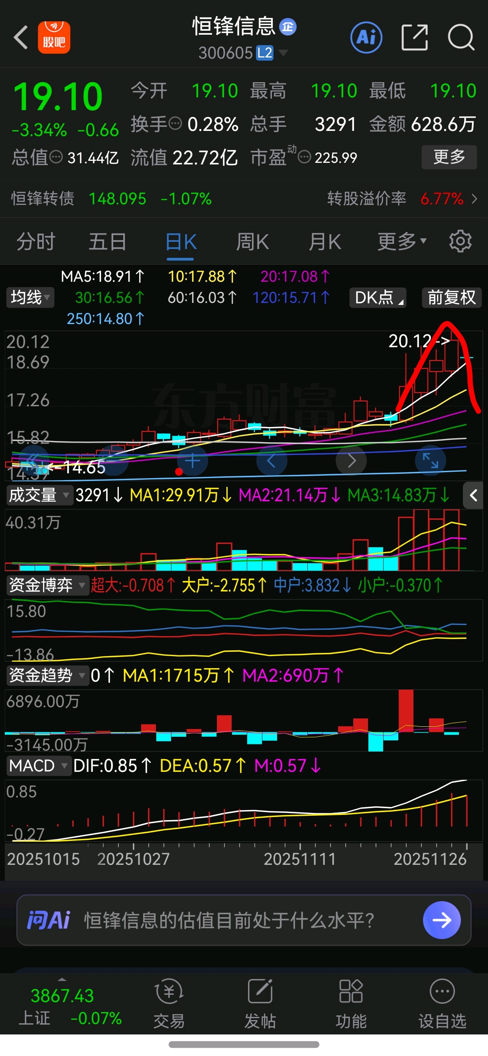Tap the 19.10 current price
Image resolution: width=488 pixels, height=1056 pixels.
(x=58, y=97)
